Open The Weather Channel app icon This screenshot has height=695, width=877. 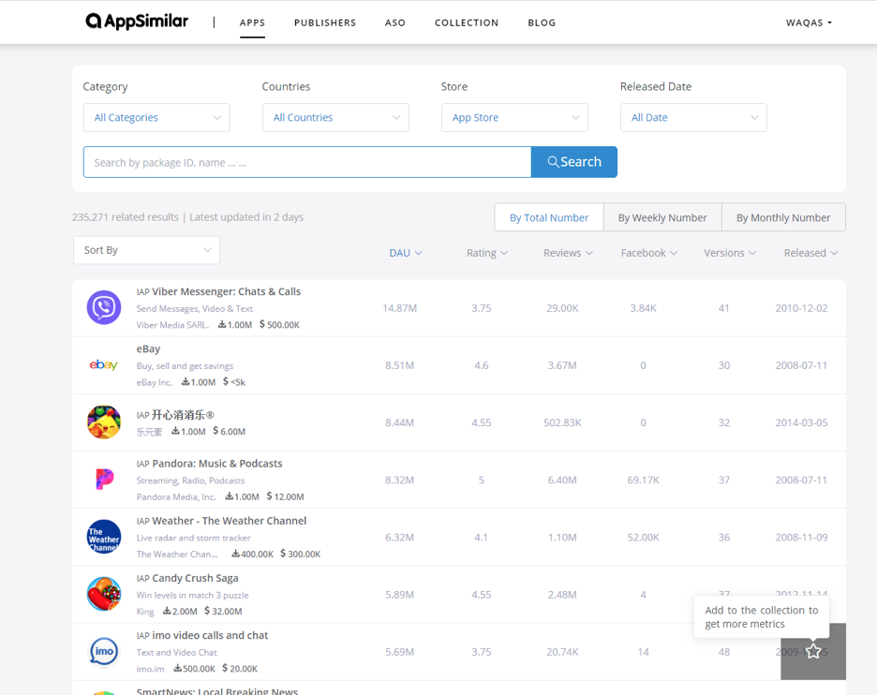(x=104, y=537)
